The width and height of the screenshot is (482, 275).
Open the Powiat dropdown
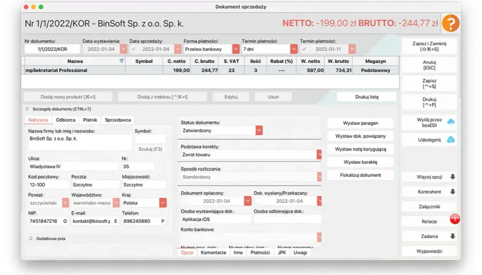click(65, 203)
